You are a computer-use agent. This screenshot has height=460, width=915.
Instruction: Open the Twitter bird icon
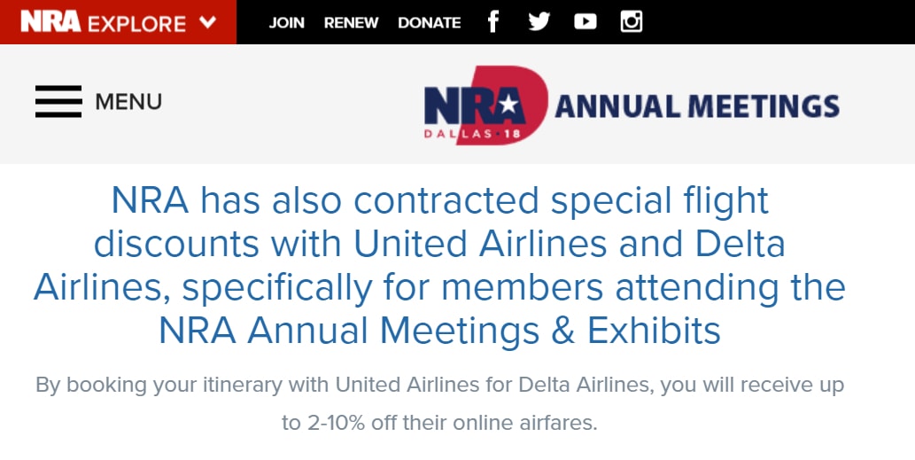tap(539, 21)
